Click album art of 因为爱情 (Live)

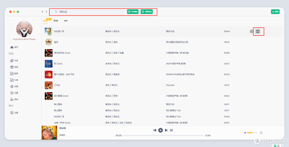(x=49, y=96)
